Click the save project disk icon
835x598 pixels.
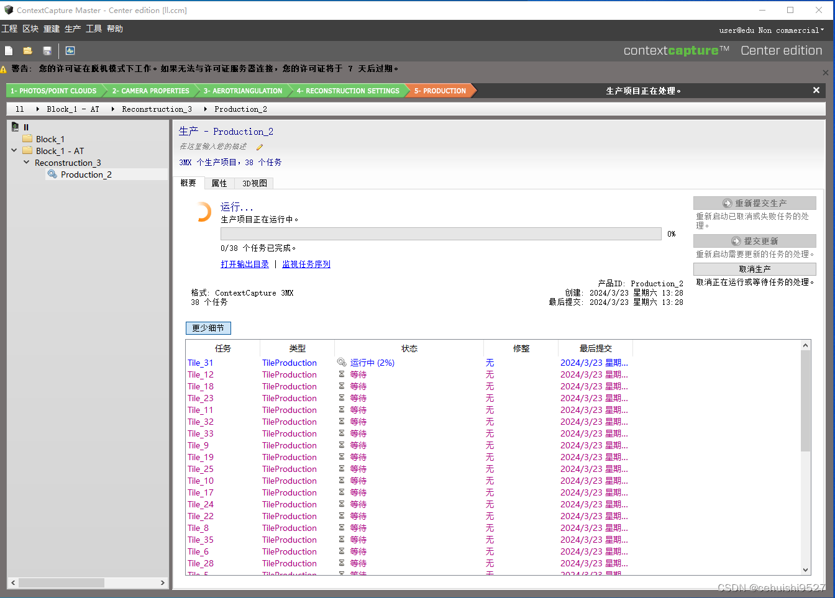(x=47, y=51)
